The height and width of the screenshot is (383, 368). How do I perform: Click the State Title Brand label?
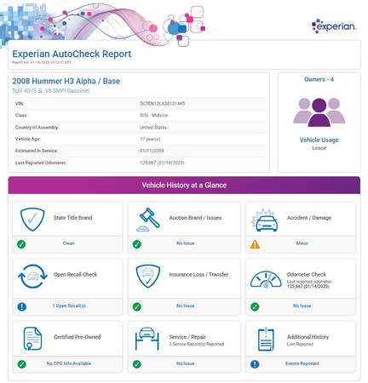[72, 218]
